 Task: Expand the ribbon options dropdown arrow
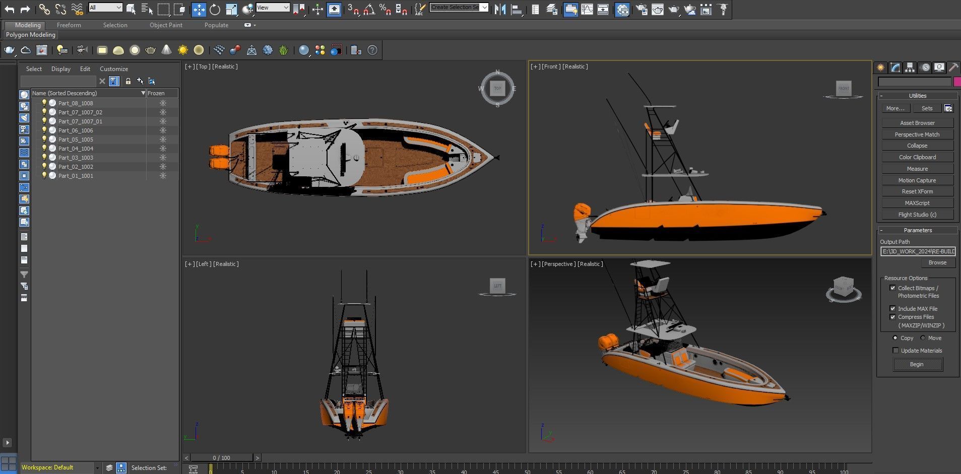click(x=254, y=25)
